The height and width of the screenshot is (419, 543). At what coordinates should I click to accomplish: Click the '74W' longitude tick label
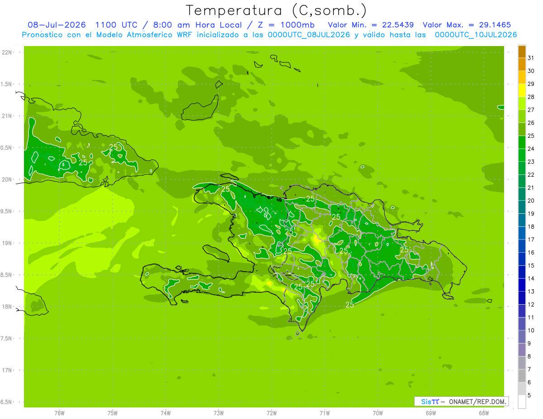point(166,413)
